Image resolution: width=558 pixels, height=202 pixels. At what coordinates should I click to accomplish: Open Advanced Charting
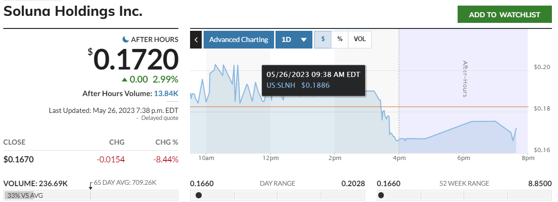pos(239,40)
